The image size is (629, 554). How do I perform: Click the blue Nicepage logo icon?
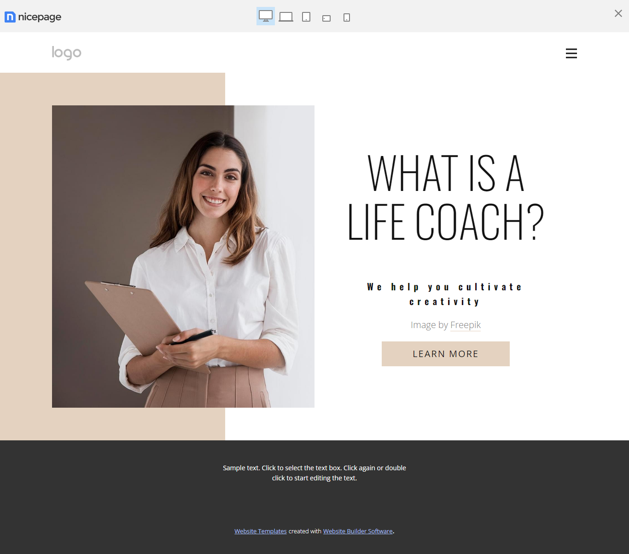10,17
